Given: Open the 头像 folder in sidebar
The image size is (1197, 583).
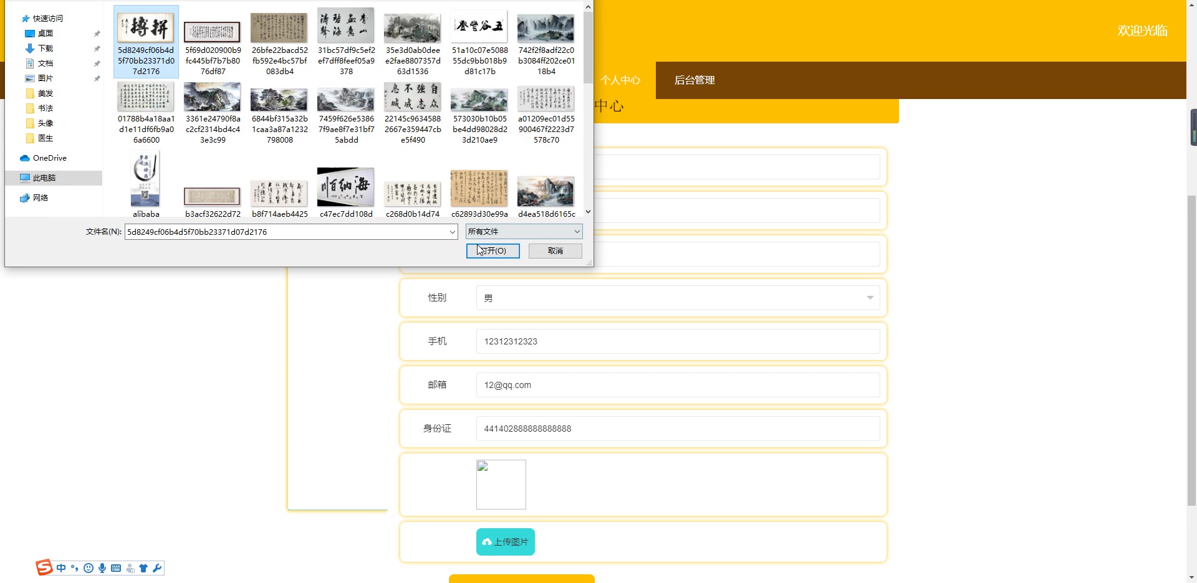Looking at the screenshot, I should (39, 123).
